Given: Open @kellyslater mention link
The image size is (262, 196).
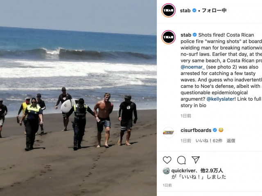Looking at the screenshot, I should point(221,99).
